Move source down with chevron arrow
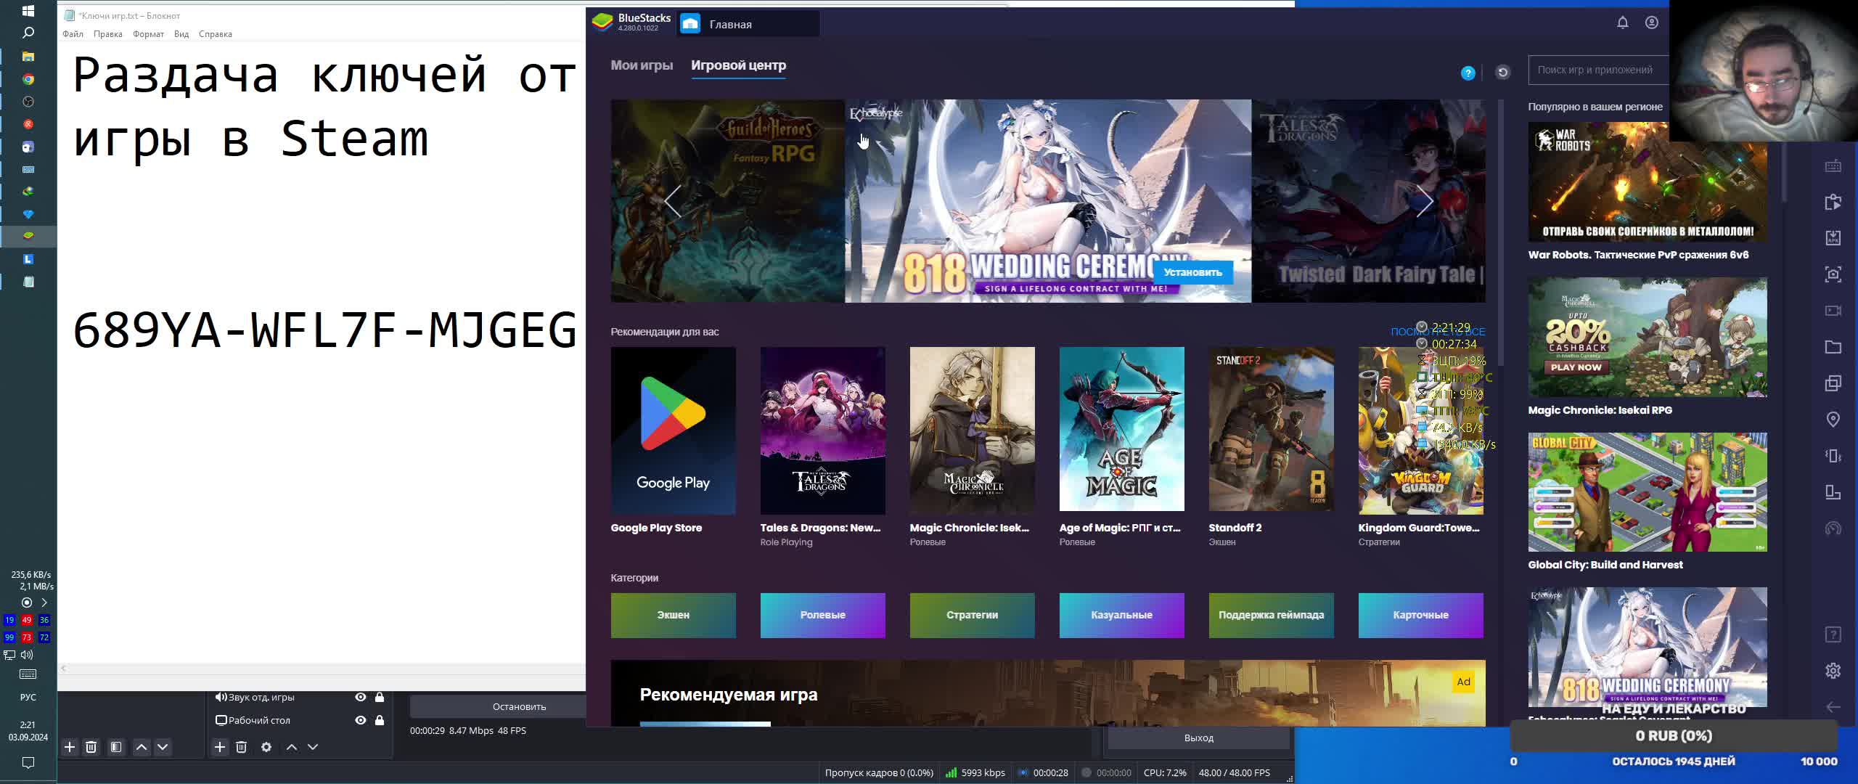This screenshot has height=784, width=1858. tap(313, 747)
